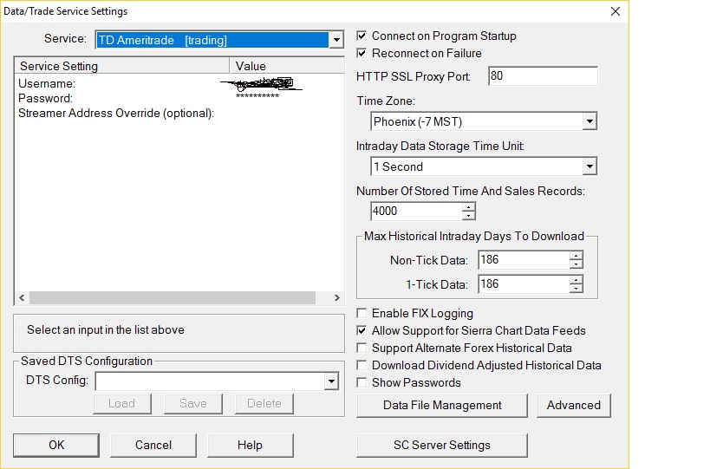Expand the DTS Config dropdown
710x469 pixels.
[x=331, y=381]
